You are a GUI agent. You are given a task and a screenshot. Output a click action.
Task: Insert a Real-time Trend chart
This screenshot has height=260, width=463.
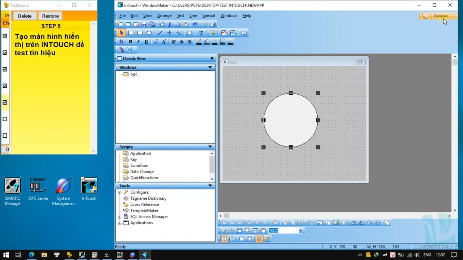tap(224, 33)
